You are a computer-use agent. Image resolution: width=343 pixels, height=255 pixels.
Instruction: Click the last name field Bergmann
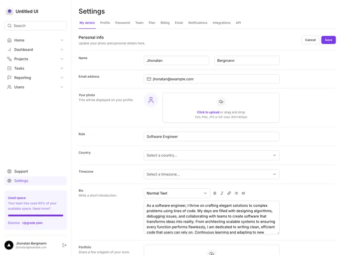point(247,61)
